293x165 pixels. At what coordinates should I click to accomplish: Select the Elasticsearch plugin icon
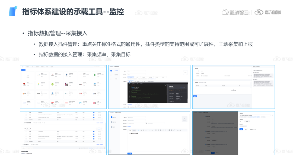click(x=38, y=84)
